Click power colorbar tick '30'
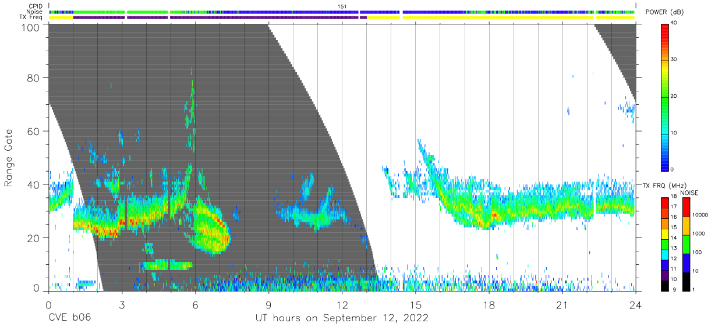Screen dimensions: 715x330 [674, 59]
